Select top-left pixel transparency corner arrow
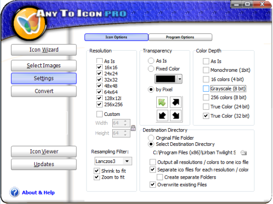The width and height of the screenshot is (273, 204). point(162,102)
